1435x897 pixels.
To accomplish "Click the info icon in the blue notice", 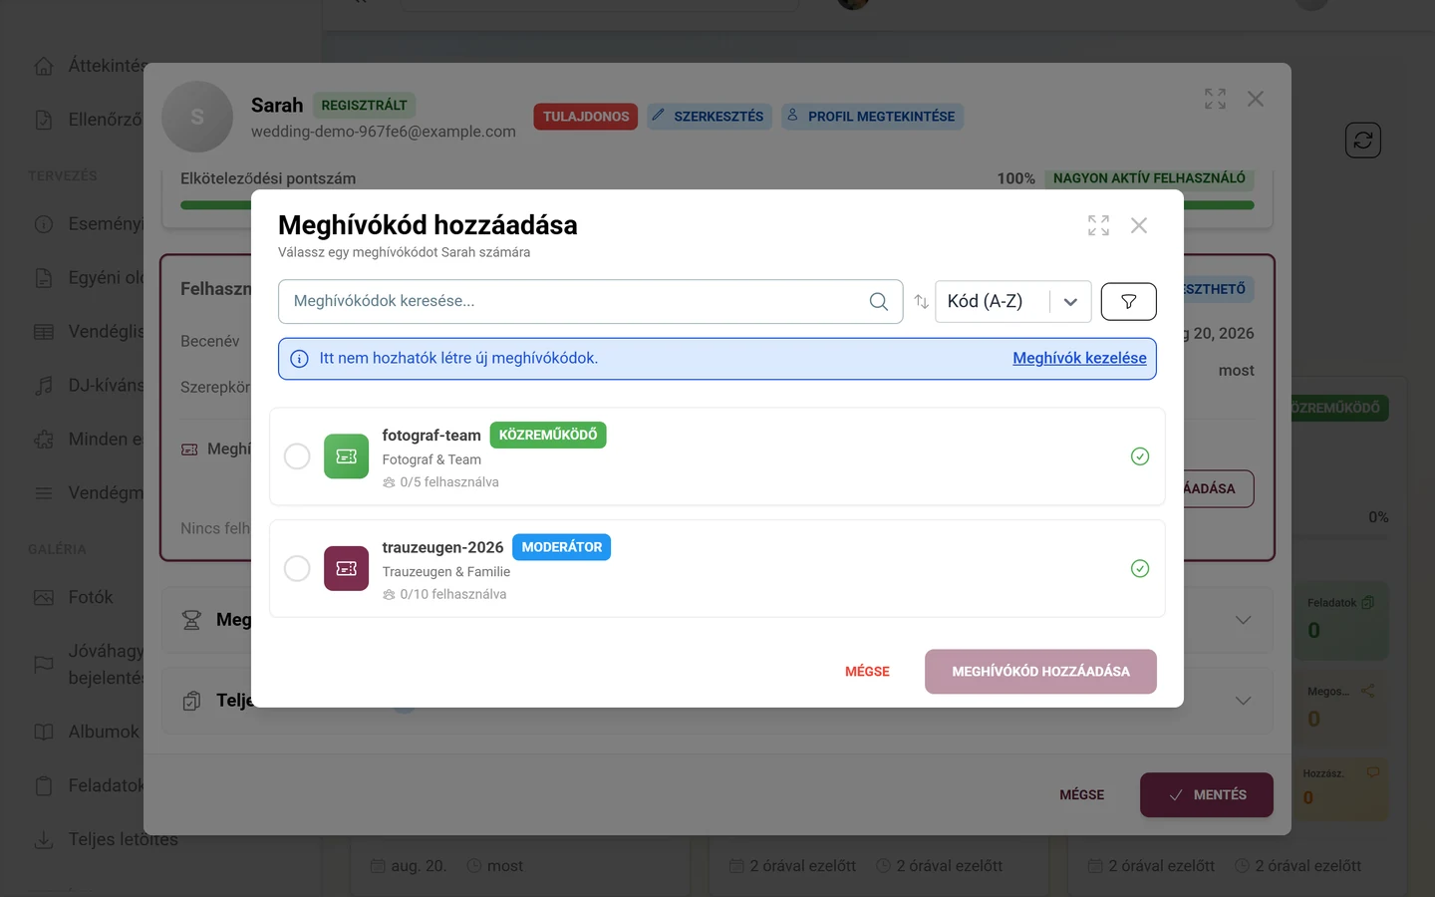I will [x=299, y=359].
